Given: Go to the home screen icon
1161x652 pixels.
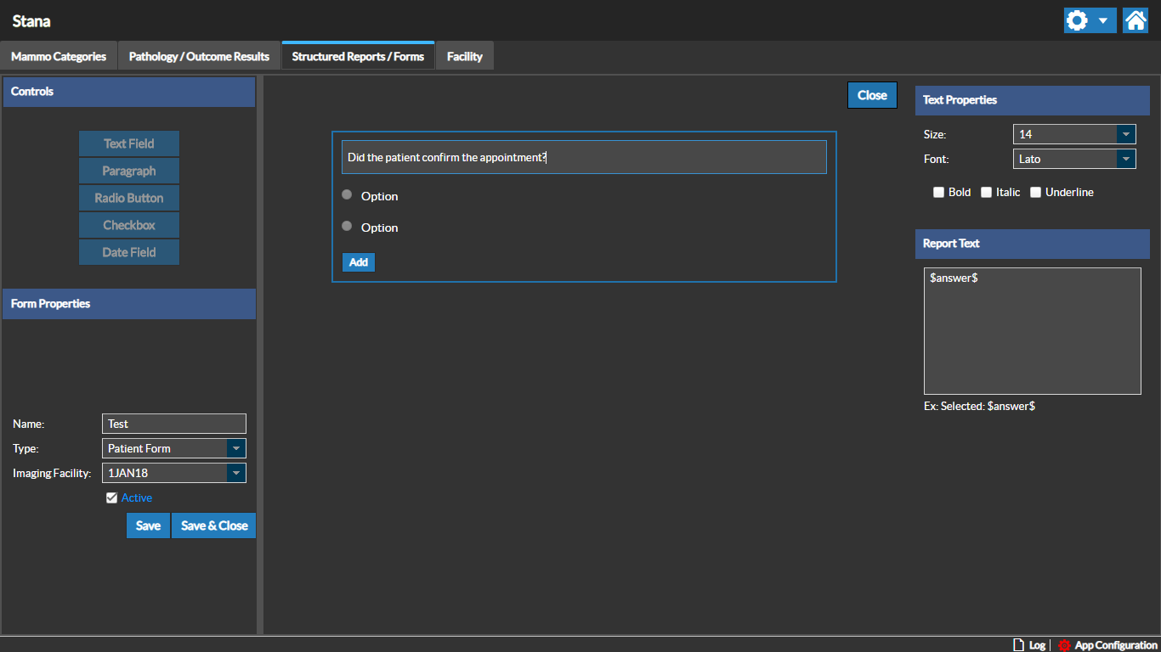Looking at the screenshot, I should point(1136,20).
